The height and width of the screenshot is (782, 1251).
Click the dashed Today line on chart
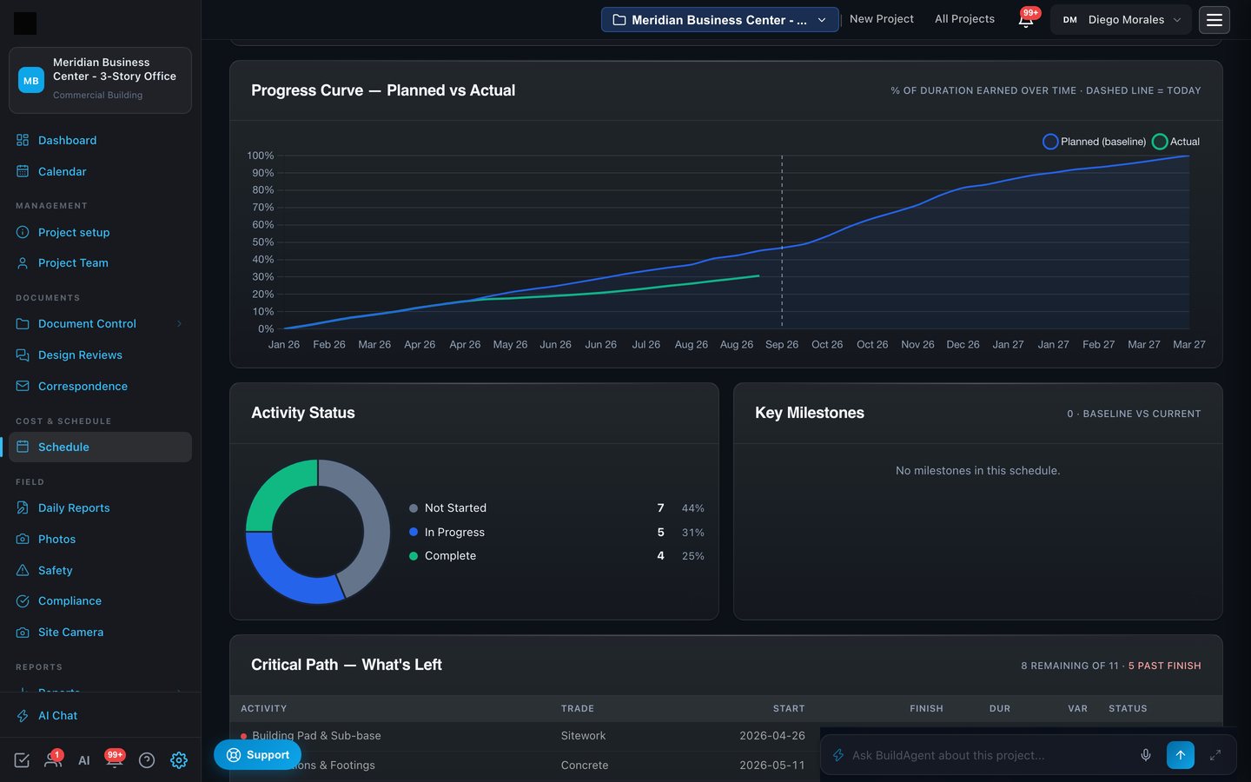[x=782, y=241]
